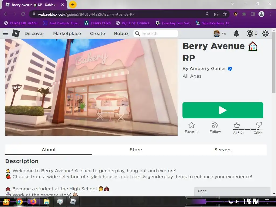The width and height of the screenshot is (276, 207).
Task: Open the pinned extension avatar icon
Action: coord(236,14)
